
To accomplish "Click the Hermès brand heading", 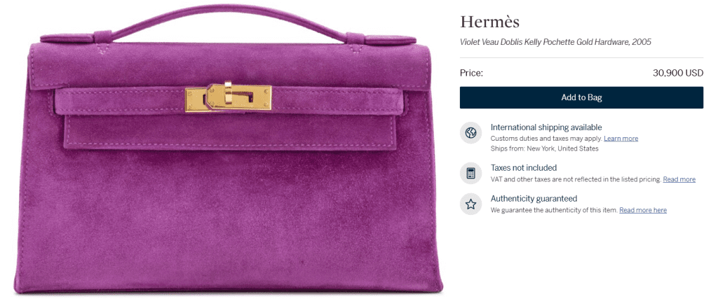I will click(489, 22).
